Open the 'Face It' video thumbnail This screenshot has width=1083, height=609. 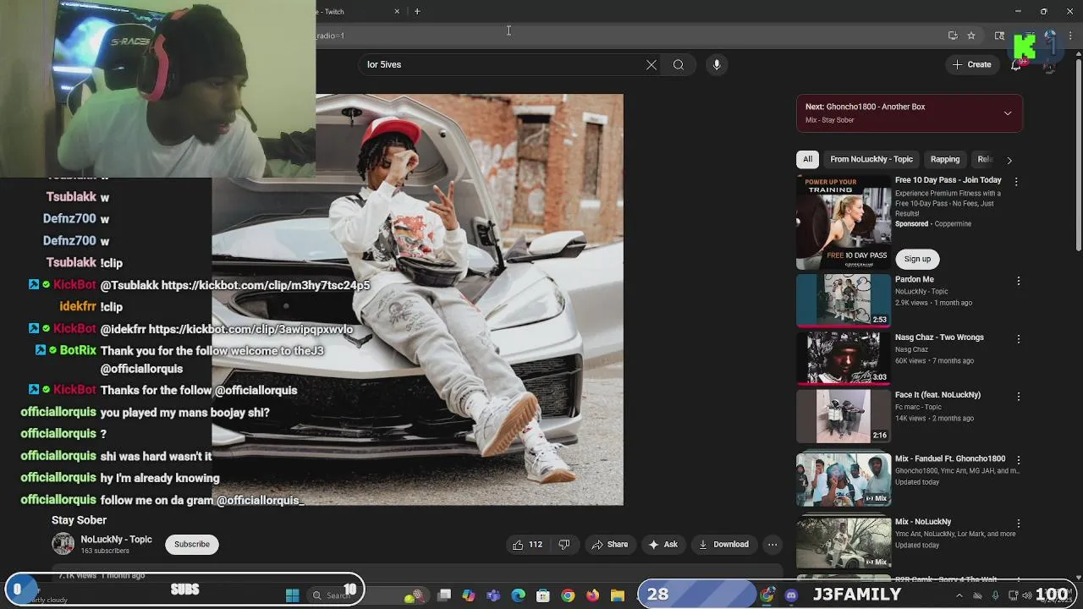click(844, 415)
